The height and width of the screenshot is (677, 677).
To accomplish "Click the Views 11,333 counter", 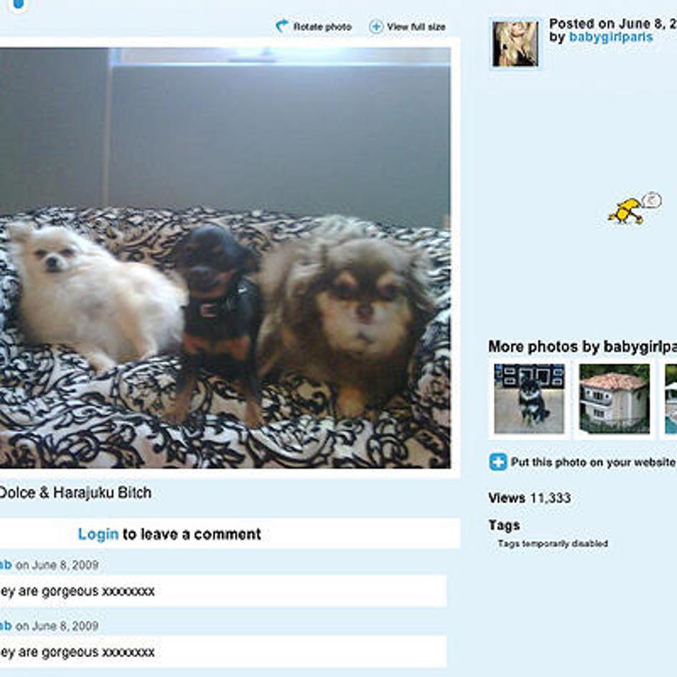I will [529, 498].
